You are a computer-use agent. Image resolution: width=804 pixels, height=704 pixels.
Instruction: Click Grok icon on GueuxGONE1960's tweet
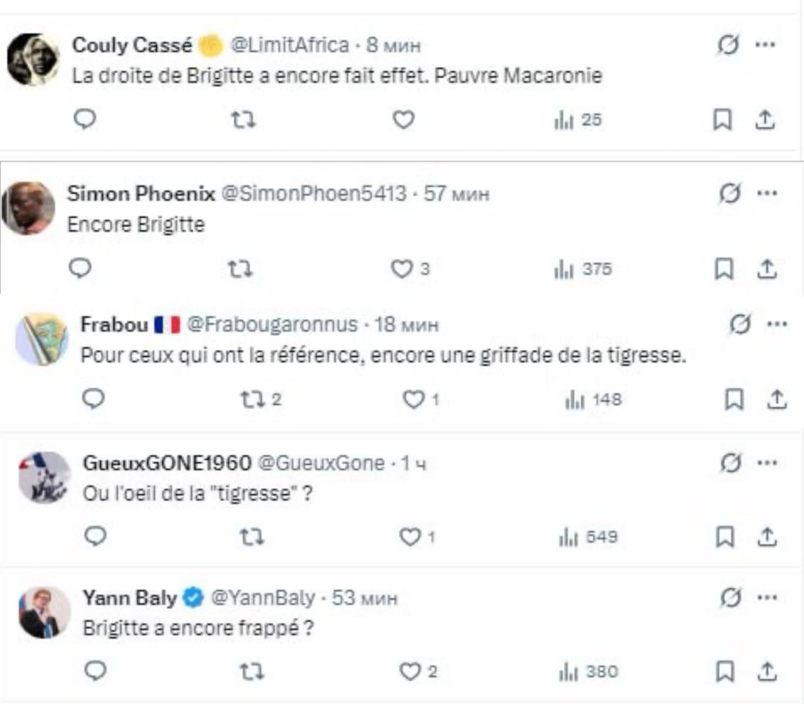click(731, 463)
